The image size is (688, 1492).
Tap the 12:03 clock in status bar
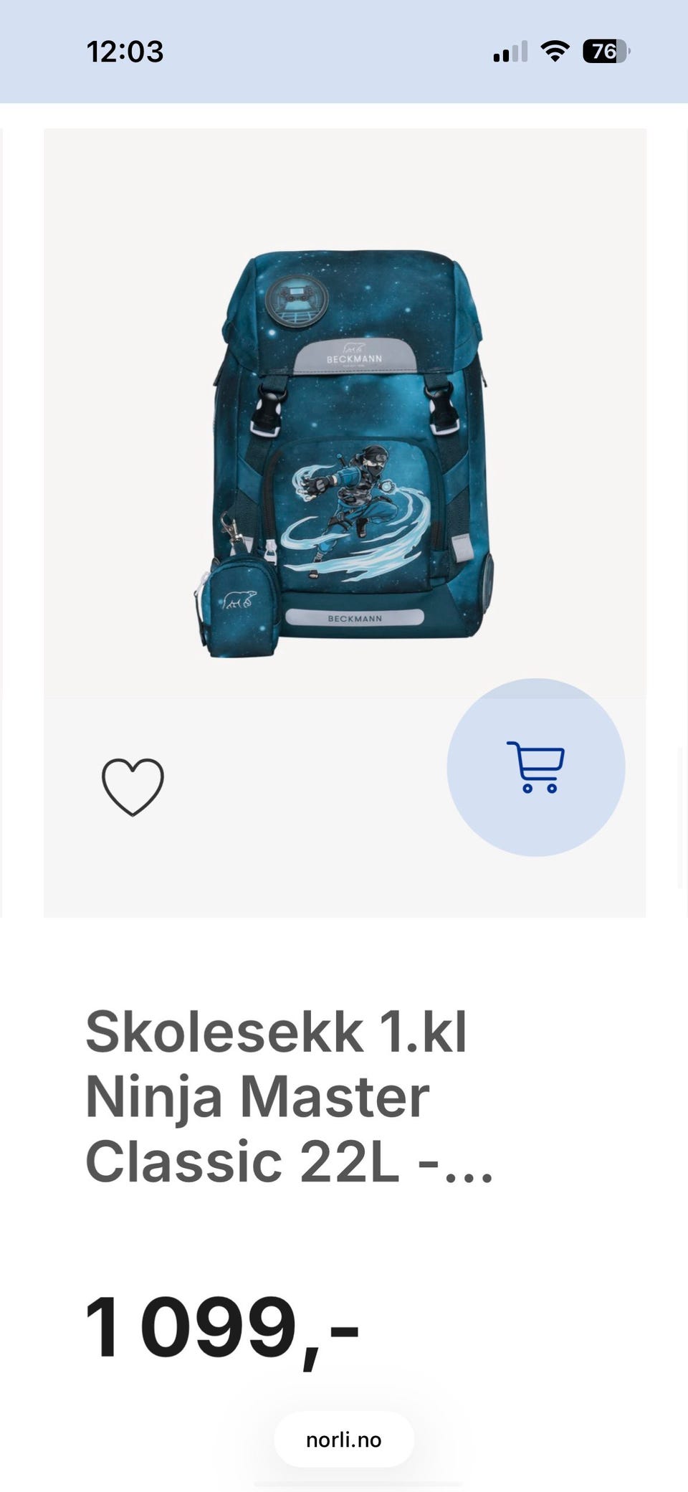point(125,52)
